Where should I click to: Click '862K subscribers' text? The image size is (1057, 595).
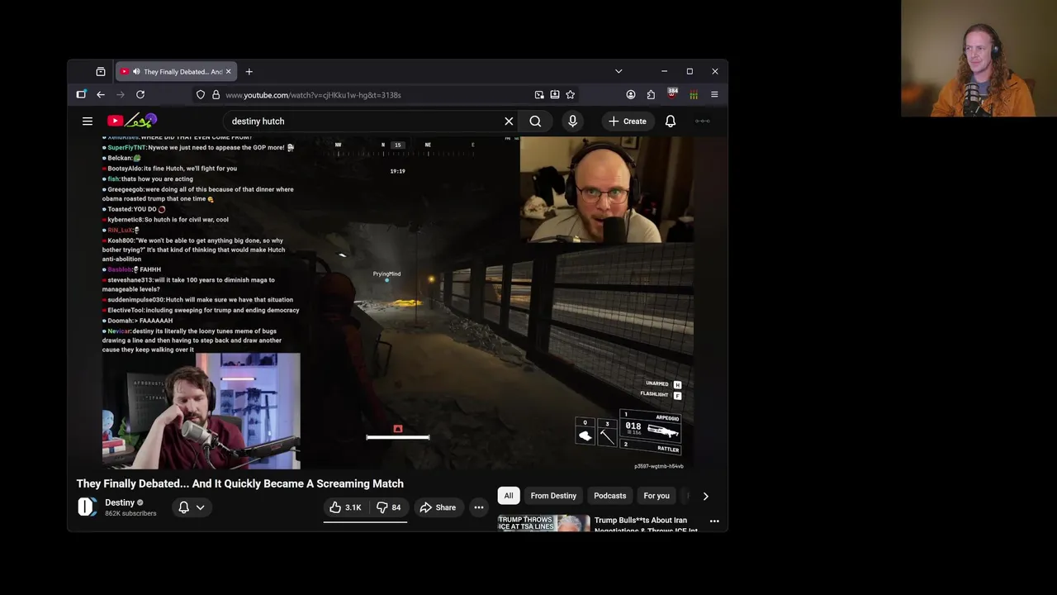click(x=130, y=513)
